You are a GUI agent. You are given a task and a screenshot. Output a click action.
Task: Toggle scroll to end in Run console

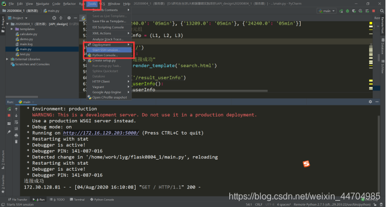coord(16,128)
